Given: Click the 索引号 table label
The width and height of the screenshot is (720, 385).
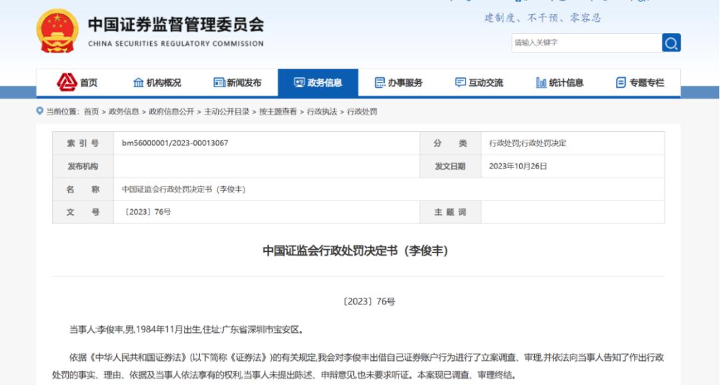Looking at the screenshot, I should coord(83,143).
